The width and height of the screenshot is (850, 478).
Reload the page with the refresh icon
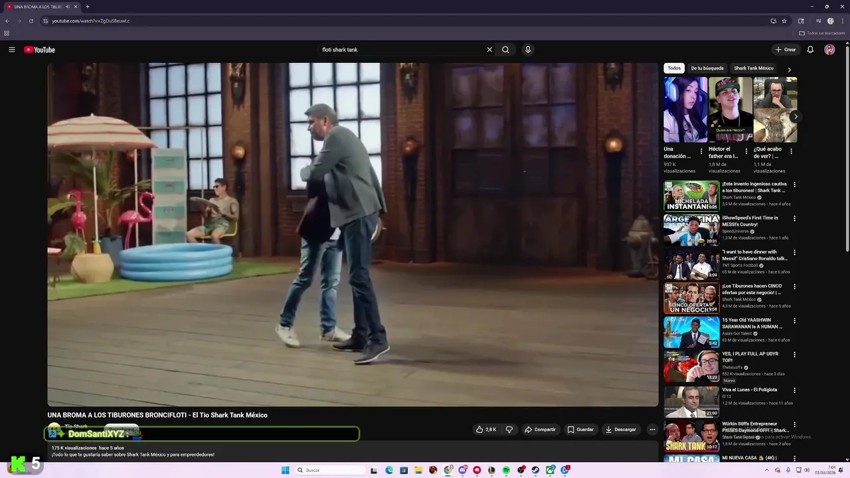pos(31,21)
